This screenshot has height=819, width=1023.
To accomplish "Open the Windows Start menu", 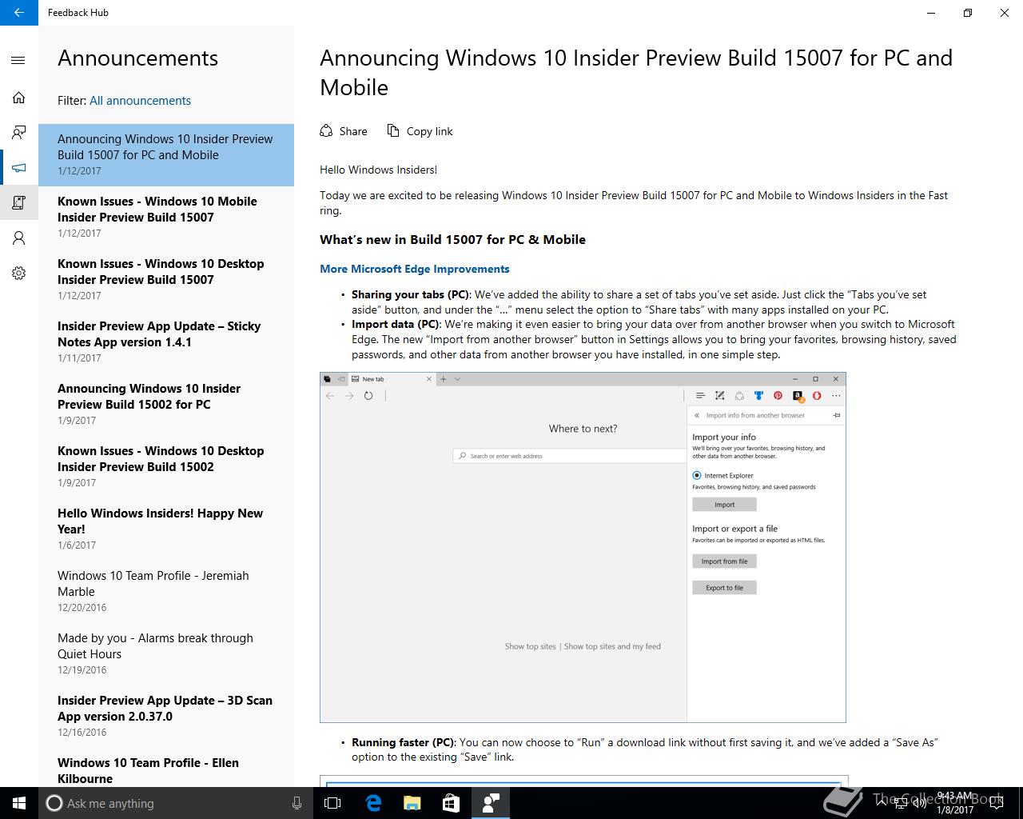I will [19, 803].
